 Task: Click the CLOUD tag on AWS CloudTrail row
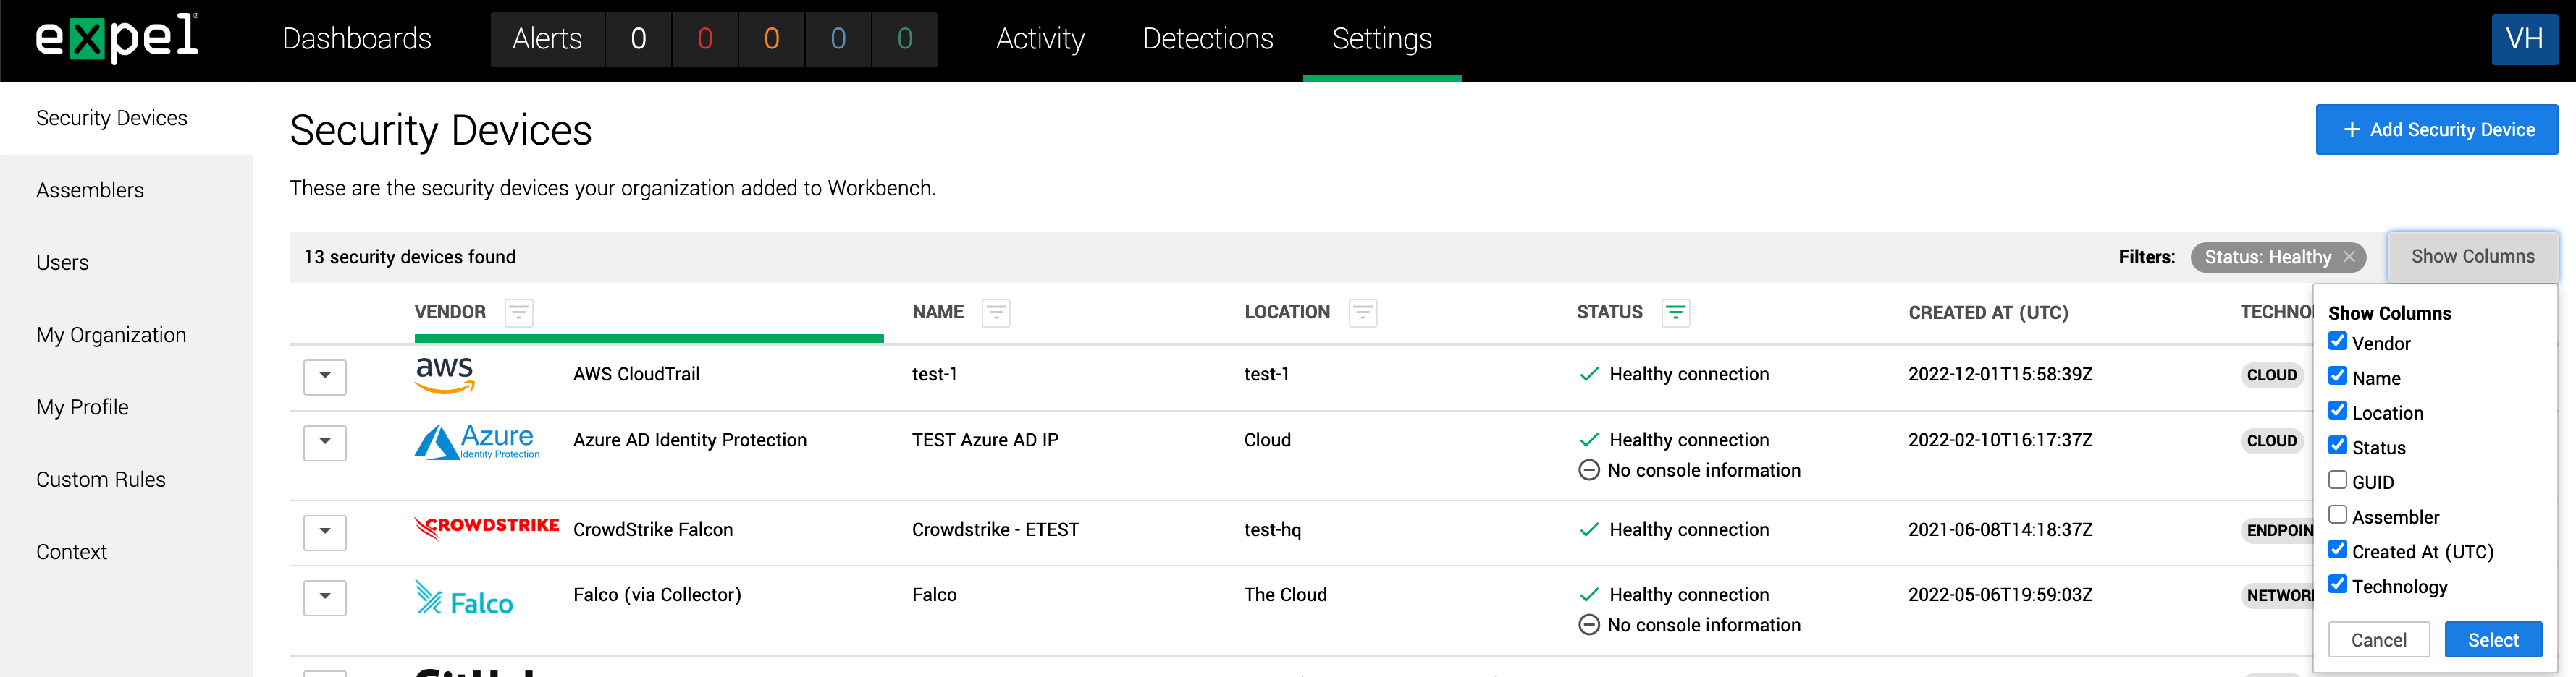[2272, 375]
